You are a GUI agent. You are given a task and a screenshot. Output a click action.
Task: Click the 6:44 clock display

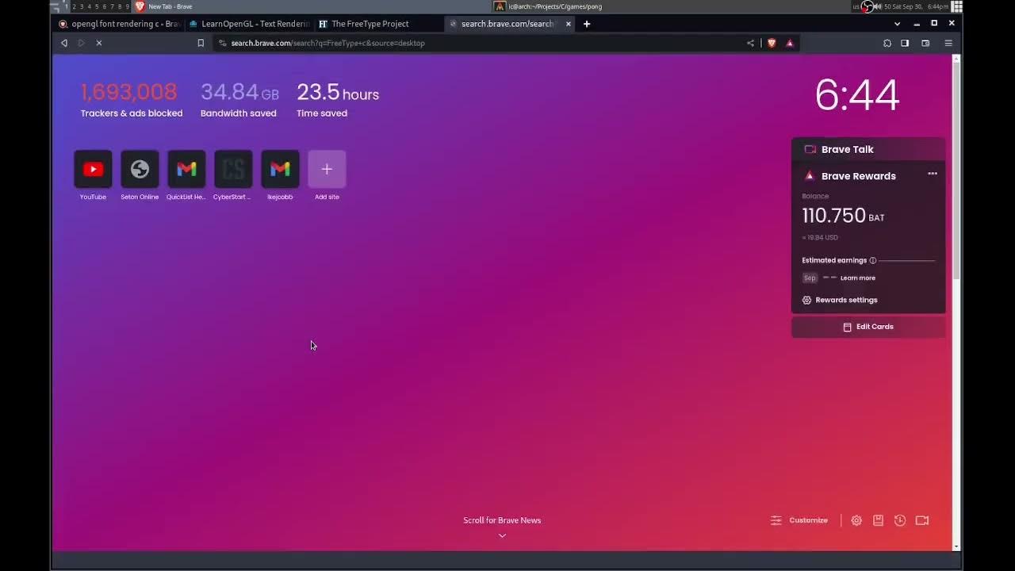pos(856,95)
